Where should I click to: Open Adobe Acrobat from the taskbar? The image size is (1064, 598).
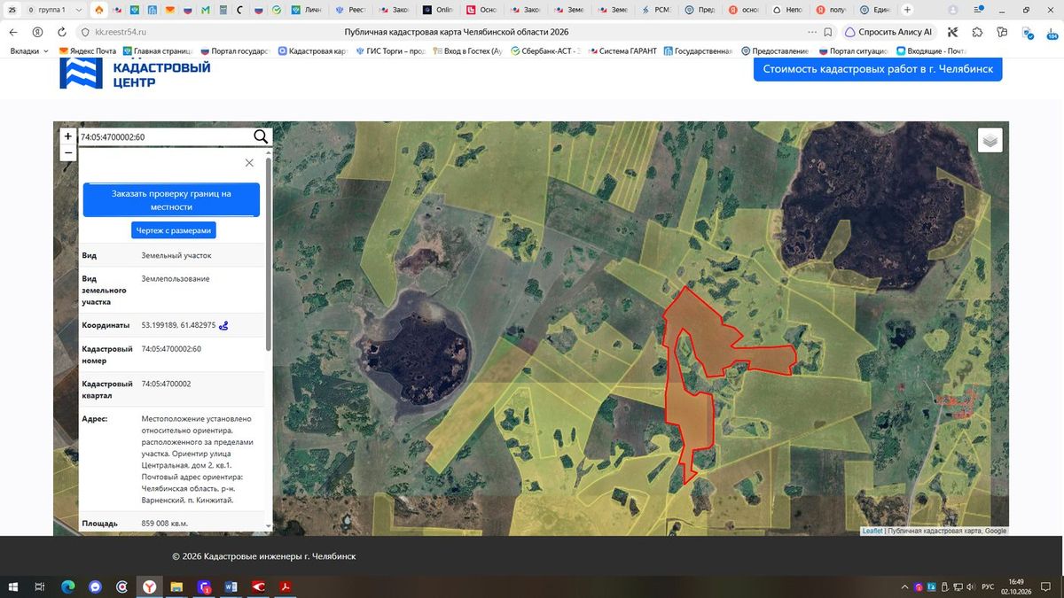click(287, 586)
